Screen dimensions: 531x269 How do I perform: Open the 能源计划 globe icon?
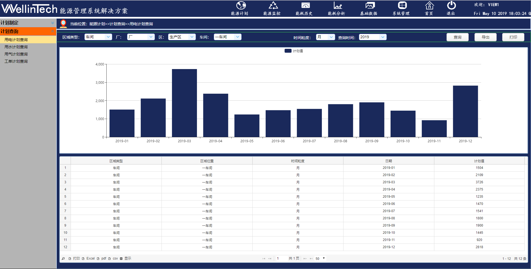241,6
